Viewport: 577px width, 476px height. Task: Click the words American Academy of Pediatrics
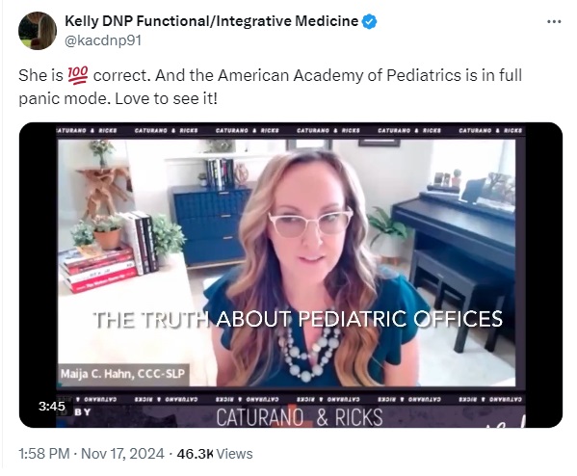click(339, 75)
